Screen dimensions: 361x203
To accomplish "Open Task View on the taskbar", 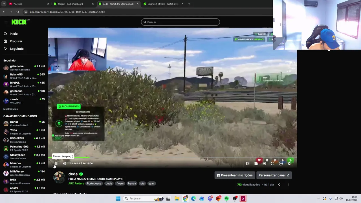I will coord(168,198).
